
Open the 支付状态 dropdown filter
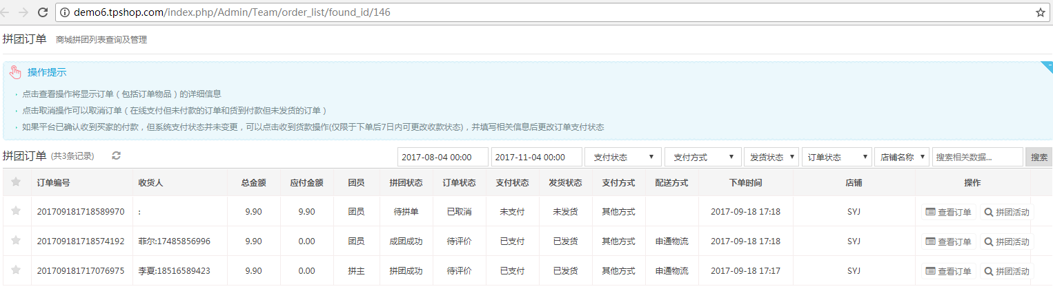click(x=622, y=158)
